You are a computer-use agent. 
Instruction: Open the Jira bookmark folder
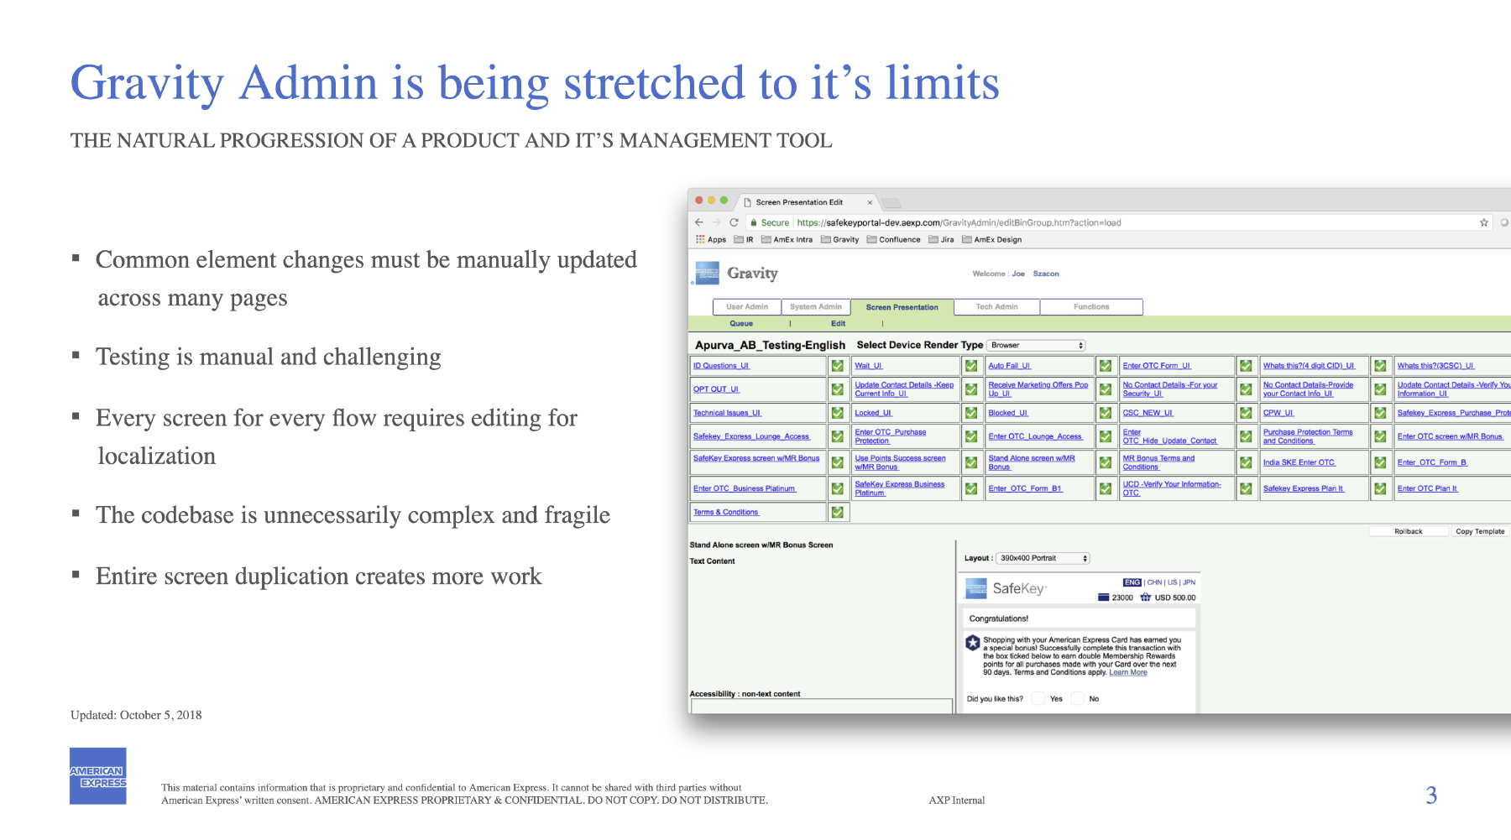tap(941, 239)
